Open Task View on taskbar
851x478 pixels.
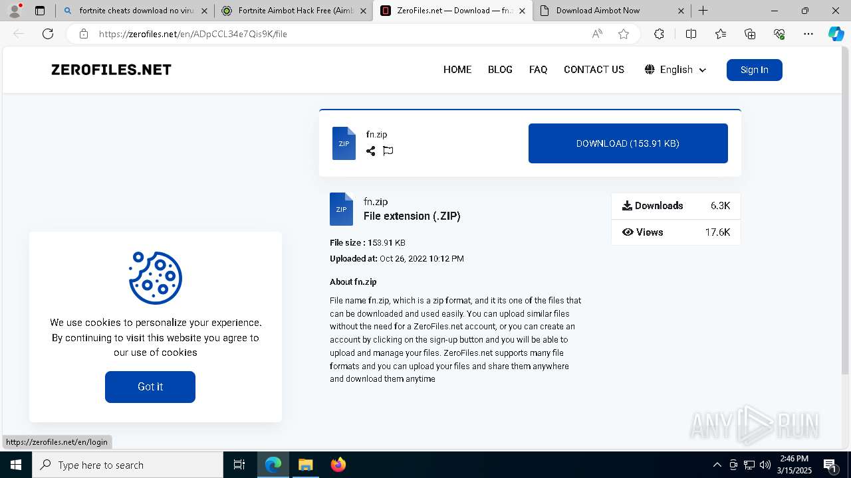pyautogui.click(x=239, y=465)
